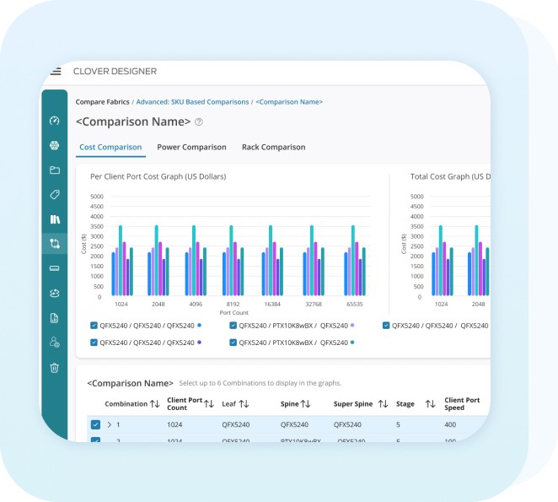Click tallest teal bar at 1024 in Total Cost chart
This screenshot has height=502, width=558.
pos(441,261)
